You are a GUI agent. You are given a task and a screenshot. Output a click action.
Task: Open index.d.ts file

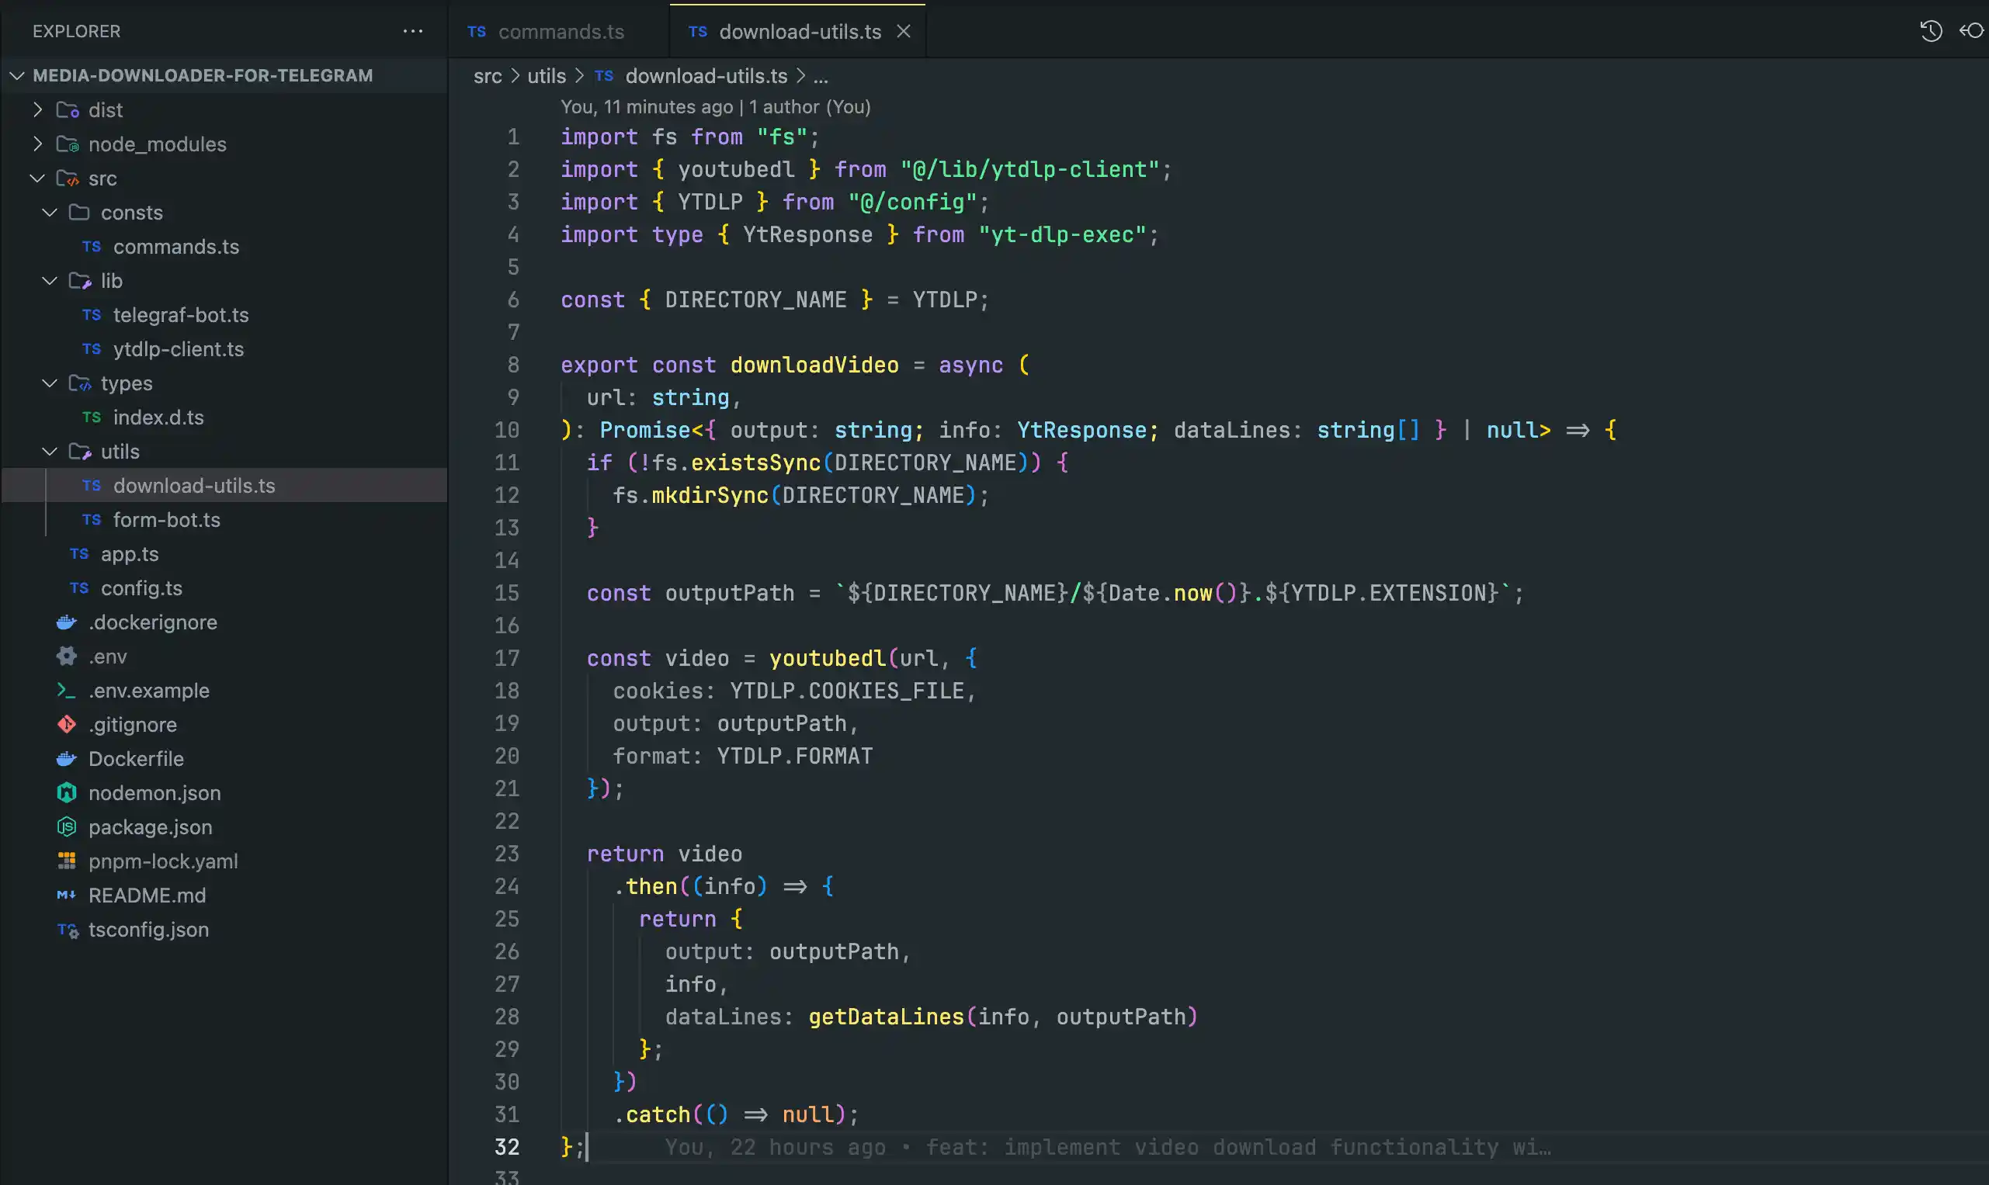pos(158,417)
